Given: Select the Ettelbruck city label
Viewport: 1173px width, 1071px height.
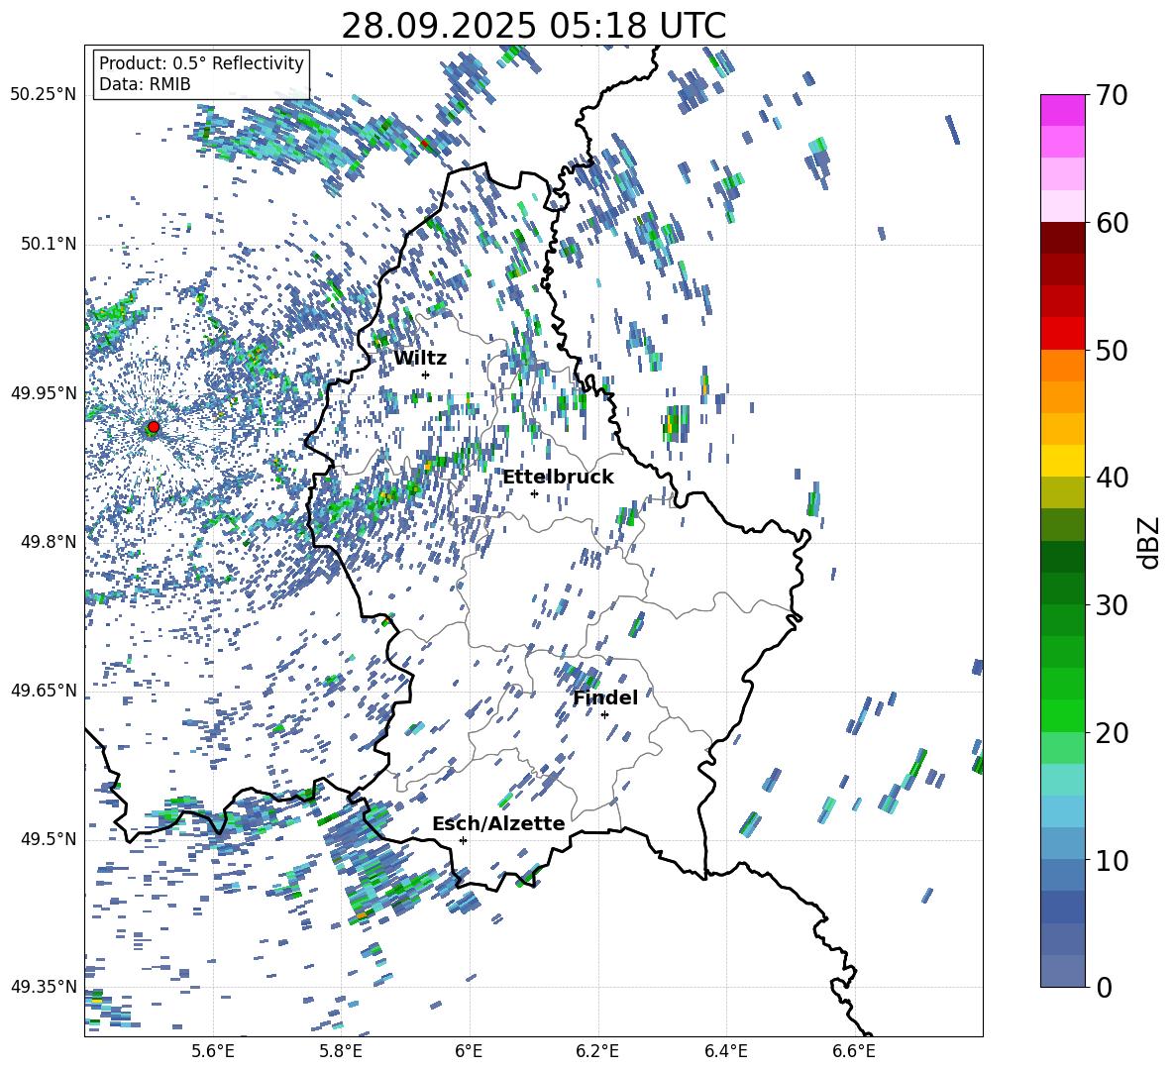Looking at the screenshot, I should click(558, 478).
